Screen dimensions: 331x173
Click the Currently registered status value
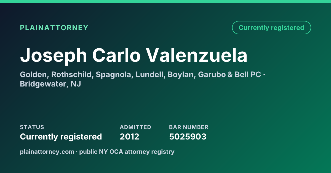tap(61, 136)
